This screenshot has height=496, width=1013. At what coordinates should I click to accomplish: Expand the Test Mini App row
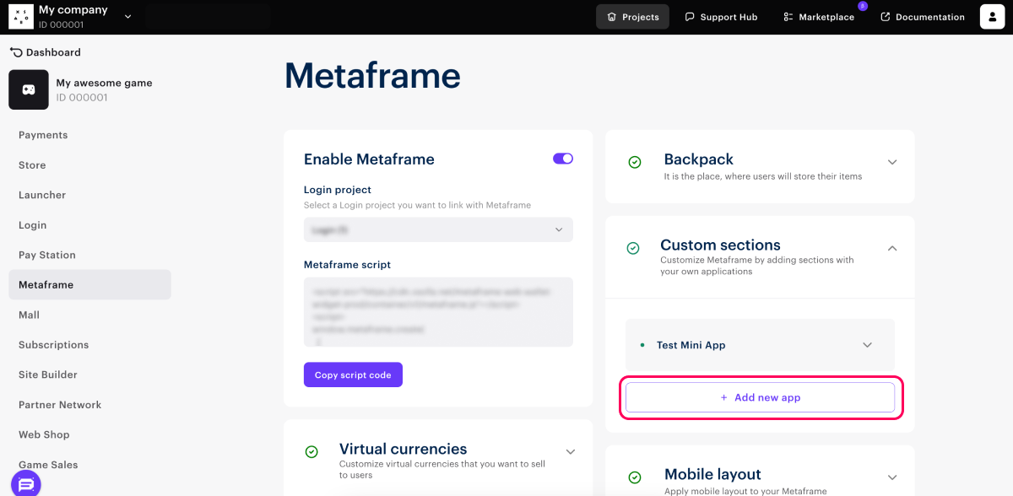(867, 345)
